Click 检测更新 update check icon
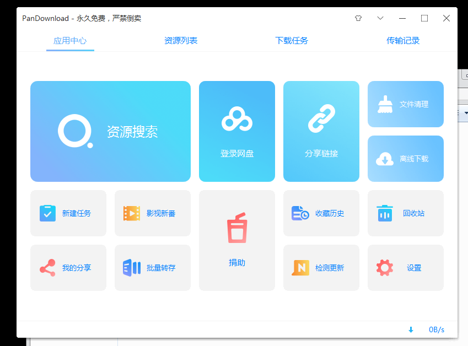 (x=301, y=268)
